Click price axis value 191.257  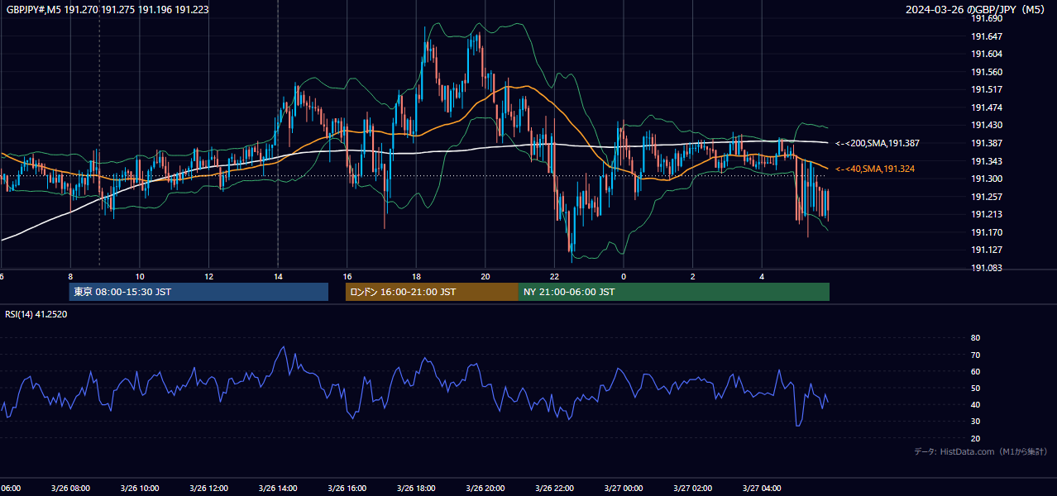[986, 197]
